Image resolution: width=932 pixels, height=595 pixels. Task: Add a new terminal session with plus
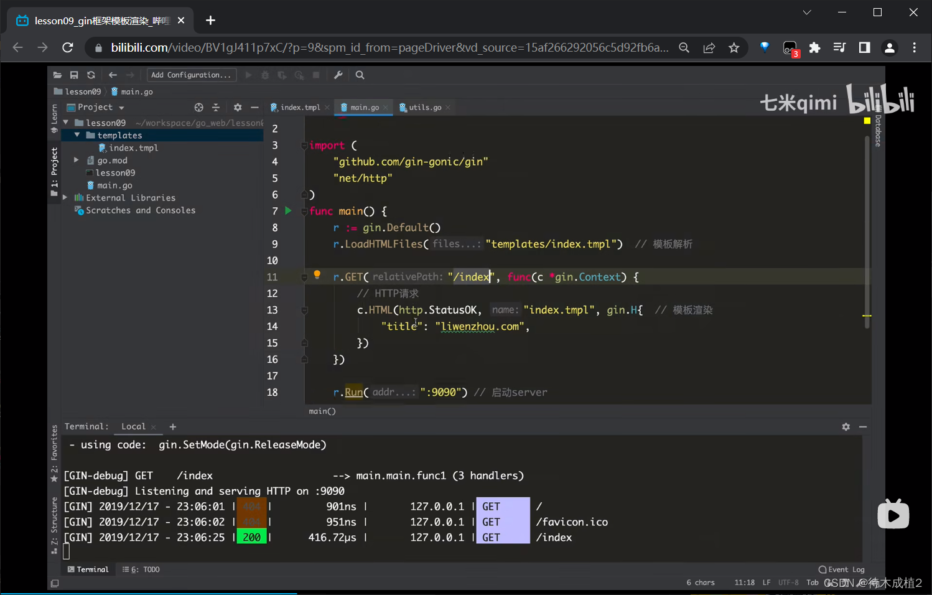click(x=173, y=427)
